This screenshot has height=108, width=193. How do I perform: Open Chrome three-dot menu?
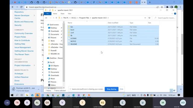180,7
